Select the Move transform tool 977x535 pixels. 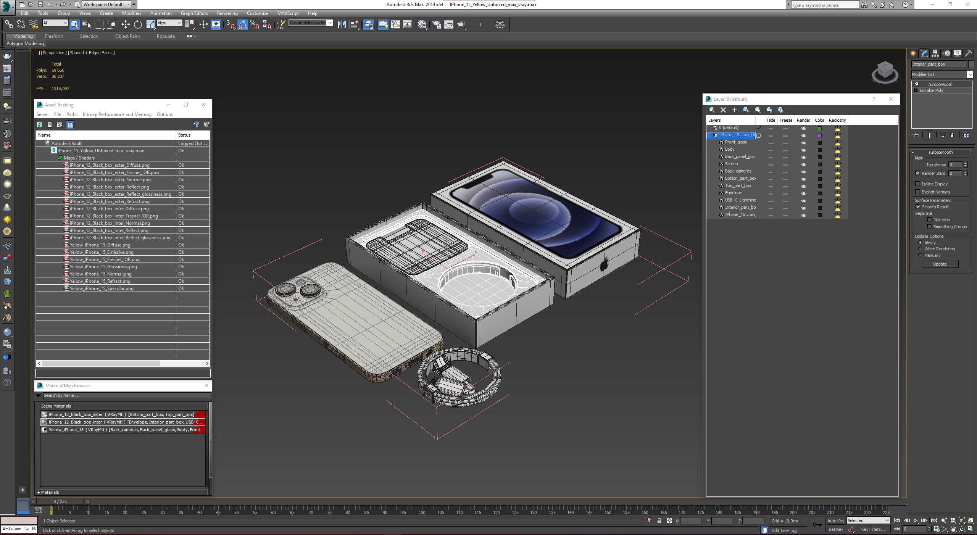coord(126,25)
